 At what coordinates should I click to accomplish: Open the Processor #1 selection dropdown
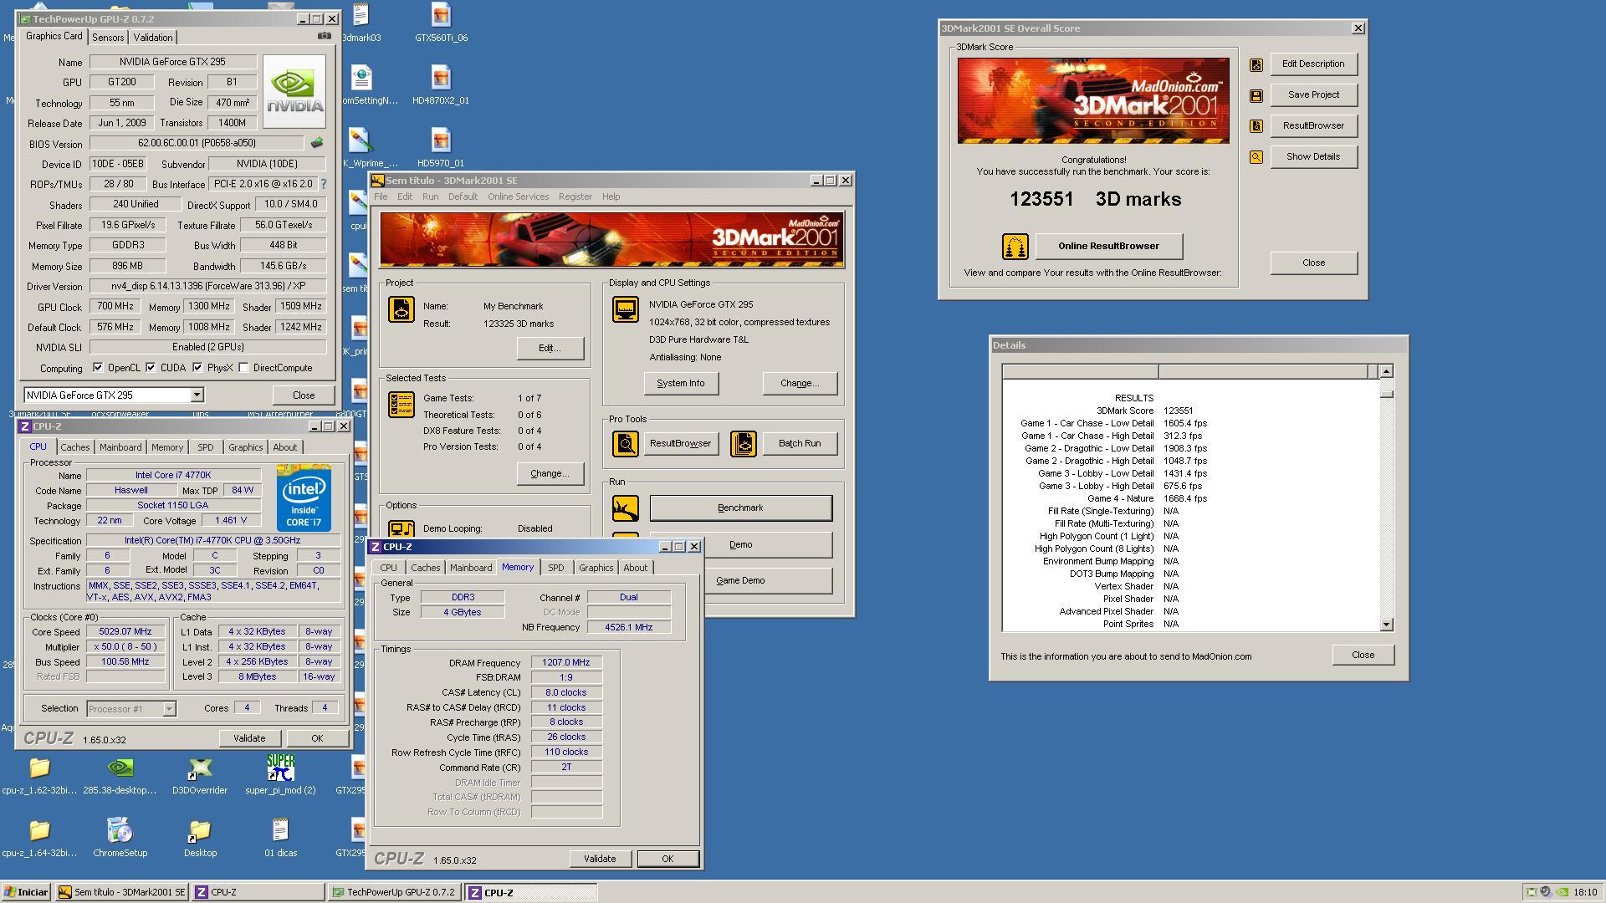point(169,709)
